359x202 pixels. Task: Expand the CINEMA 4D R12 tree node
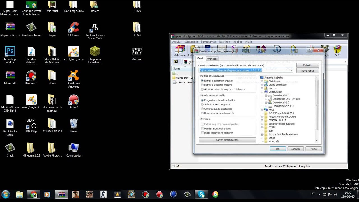click(x=262, y=120)
